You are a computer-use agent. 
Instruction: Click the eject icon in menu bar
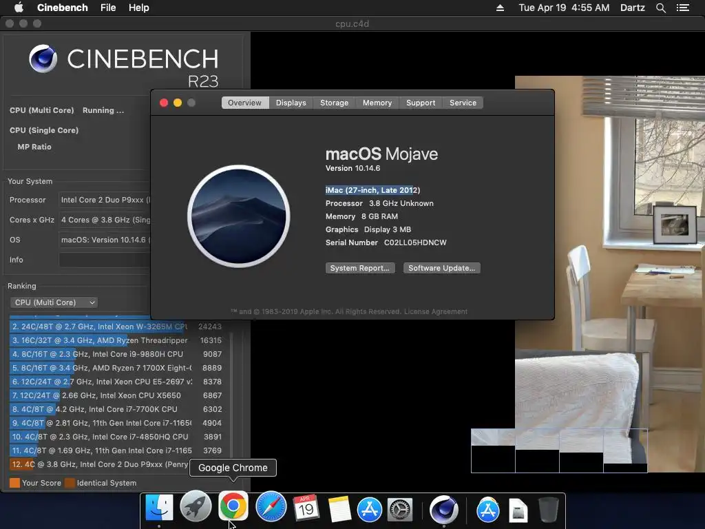pyautogui.click(x=500, y=8)
